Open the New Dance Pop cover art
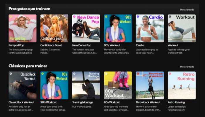205x117 pixels. tap(86, 28)
